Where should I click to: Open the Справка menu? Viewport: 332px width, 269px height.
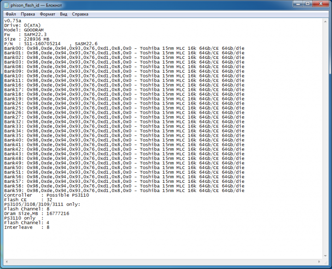point(80,14)
